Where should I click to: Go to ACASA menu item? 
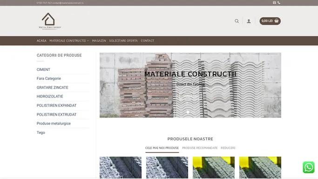pyautogui.click(x=41, y=41)
